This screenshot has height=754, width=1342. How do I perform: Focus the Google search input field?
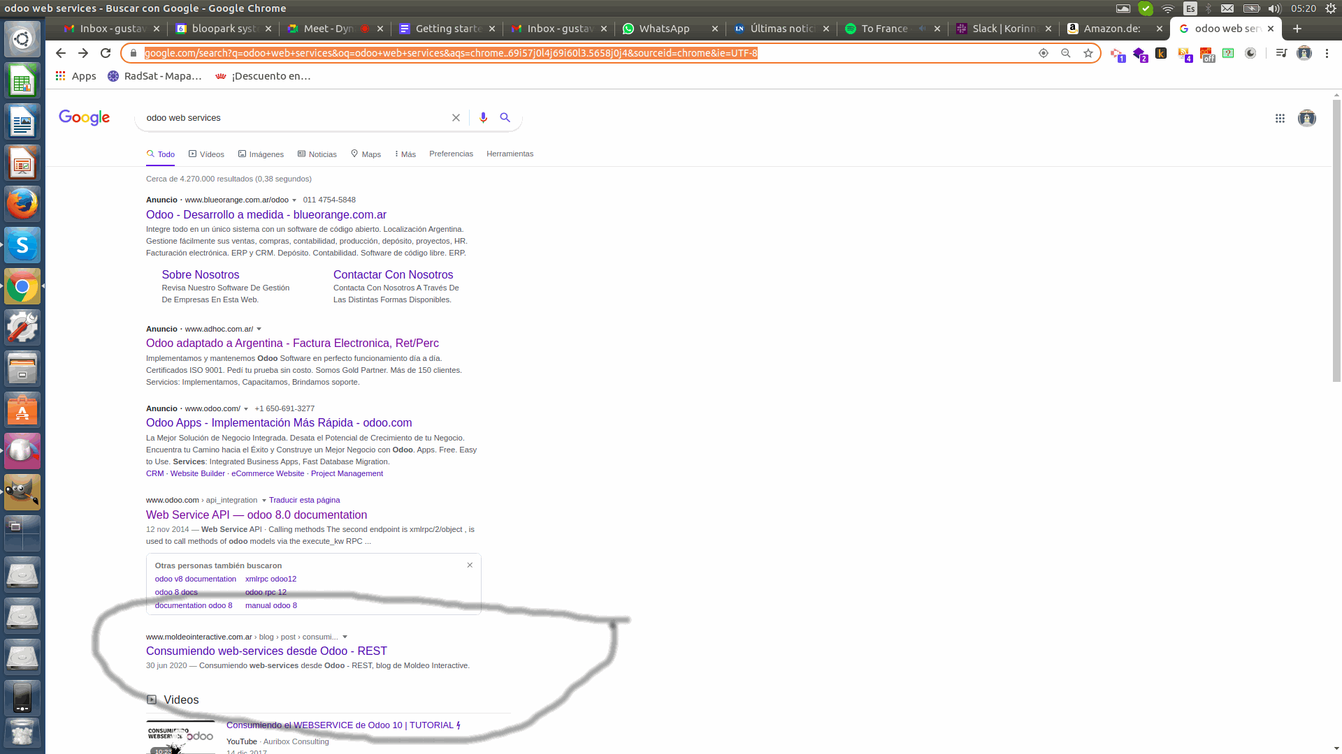pos(294,118)
